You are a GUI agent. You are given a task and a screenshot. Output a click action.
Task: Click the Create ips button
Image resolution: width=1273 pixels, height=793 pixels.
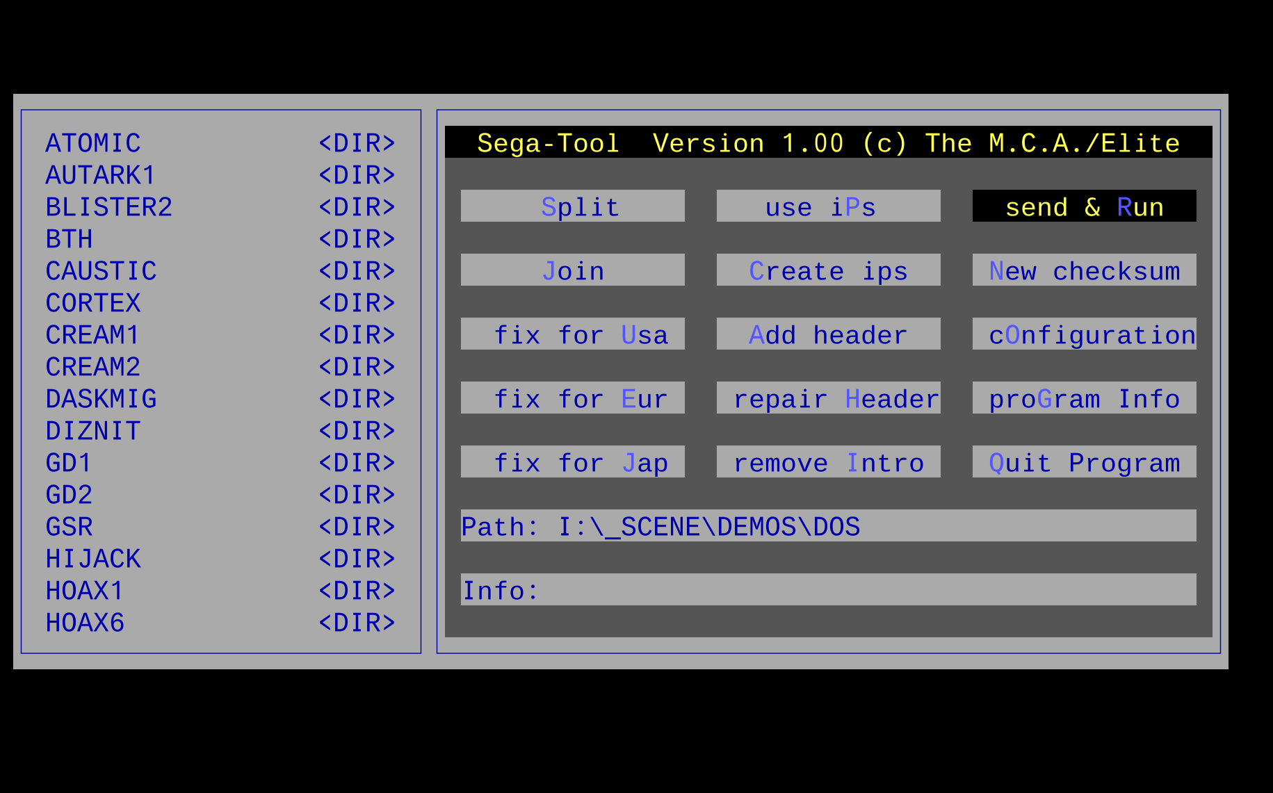828,270
